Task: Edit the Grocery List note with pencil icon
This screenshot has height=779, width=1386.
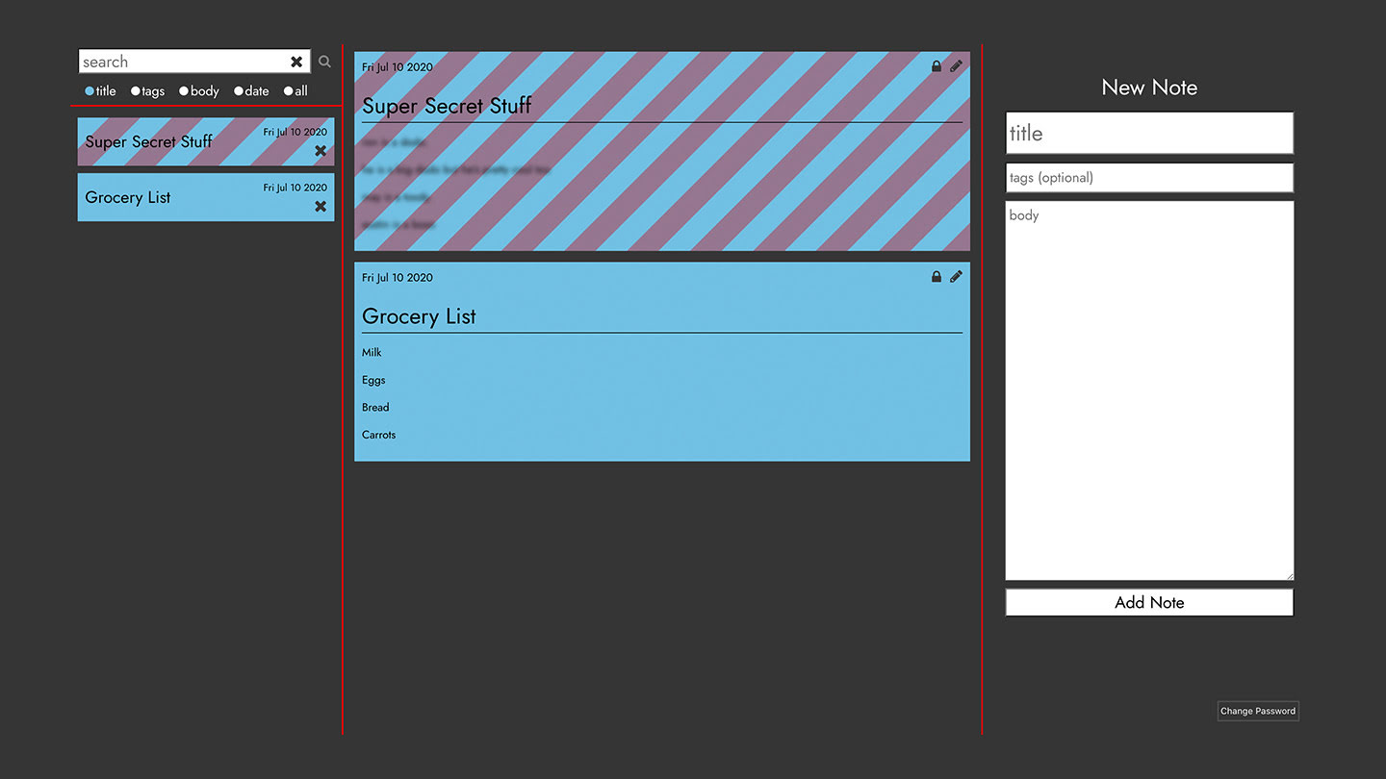Action: [956, 277]
